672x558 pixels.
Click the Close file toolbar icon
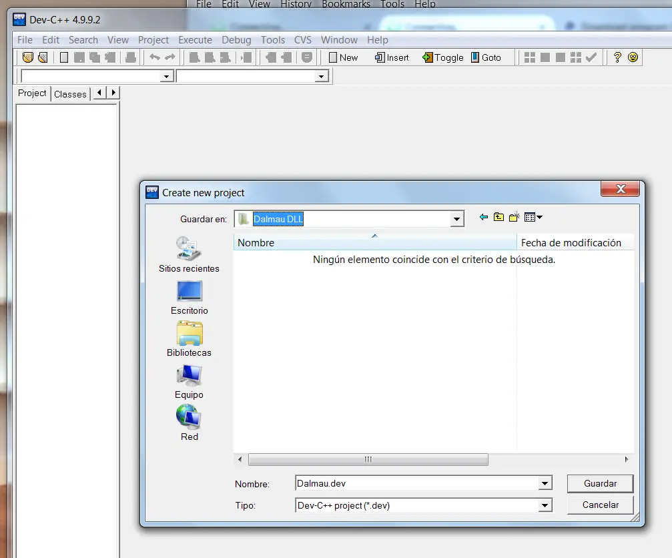coord(110,57)
